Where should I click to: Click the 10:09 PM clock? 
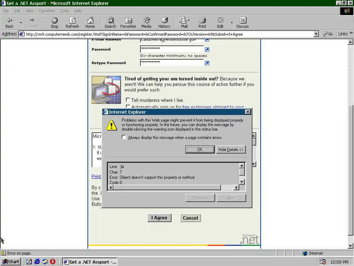pyautogui.click(x=339, y=262)
